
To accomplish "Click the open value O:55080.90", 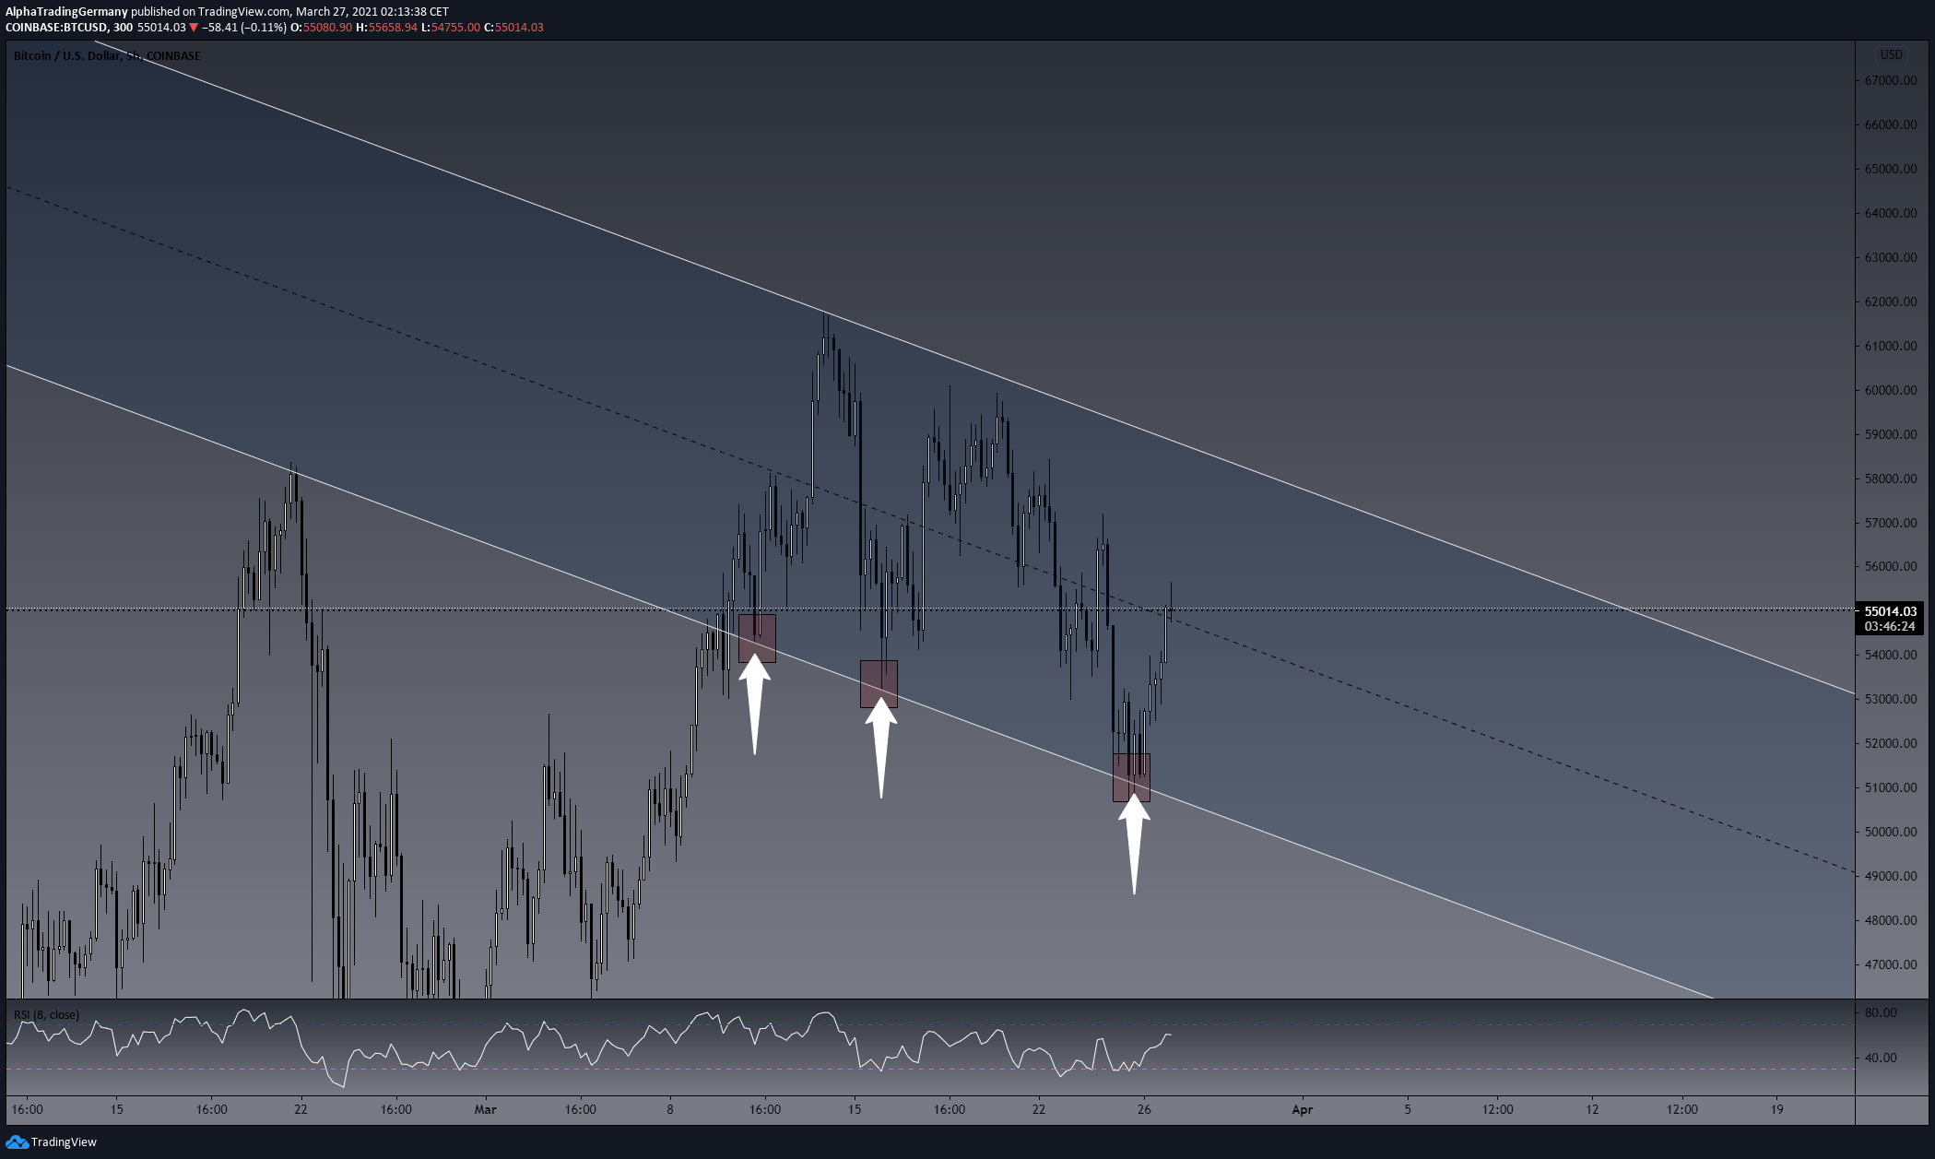I will (x=322, y=28).
